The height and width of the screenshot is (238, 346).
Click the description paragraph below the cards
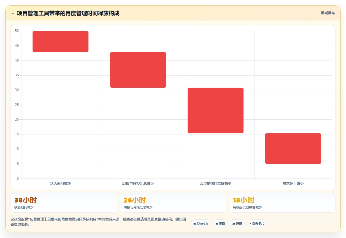(98, 222)
